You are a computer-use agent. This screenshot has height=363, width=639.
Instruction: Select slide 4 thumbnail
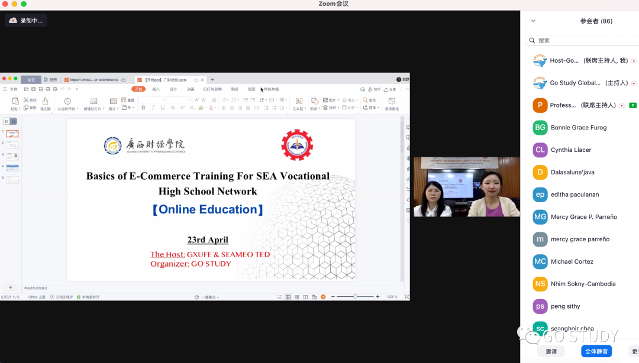(x=12, y=168)
